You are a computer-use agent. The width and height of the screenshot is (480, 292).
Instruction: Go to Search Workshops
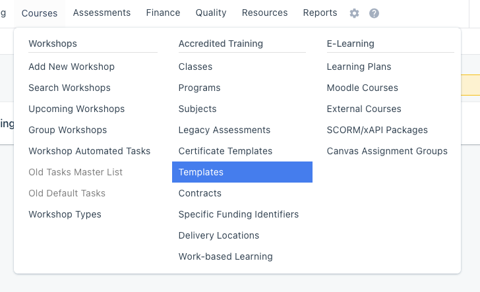(x=69, y=88)
